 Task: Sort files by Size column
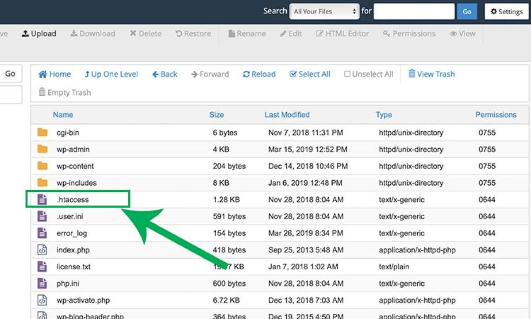[216, 115]
